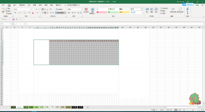Image resolution: width=205 pixels, height=112 pixels.
Task: Open Format as Table icon
Action: (x=93, y=9)
